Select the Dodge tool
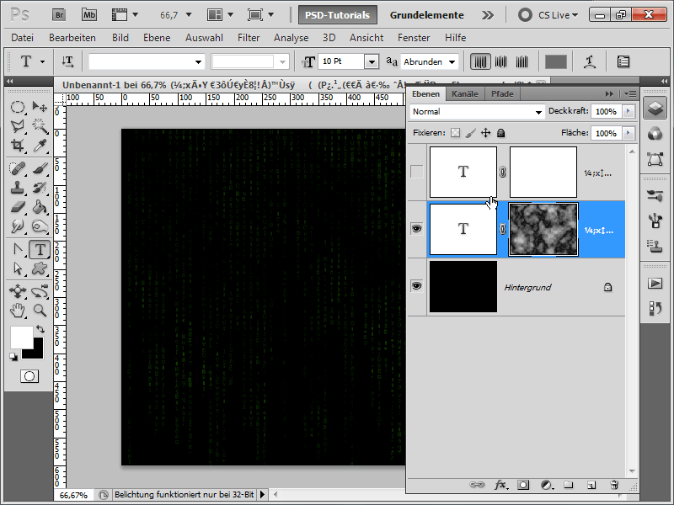The height and width of the screenshot is (505, 674). point(17,226)
